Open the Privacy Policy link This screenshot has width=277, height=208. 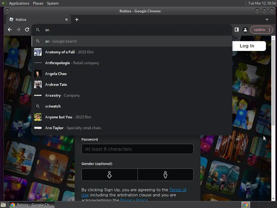pyautogui.click(x=134, y=200)
